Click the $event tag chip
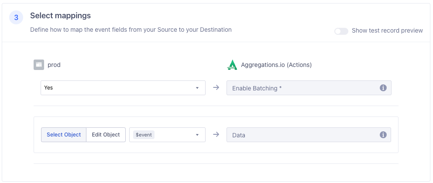This screenshot has width=433, height=183. click(144, 135)
